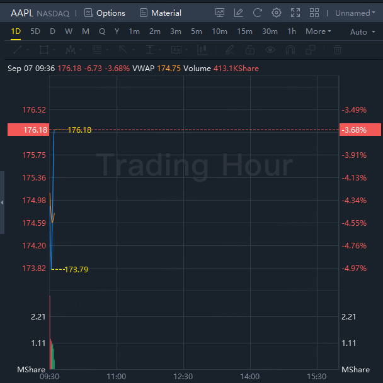
Task: Expand the chart to fullscreen
Action: pyautogui.click(x=295, y=13)
